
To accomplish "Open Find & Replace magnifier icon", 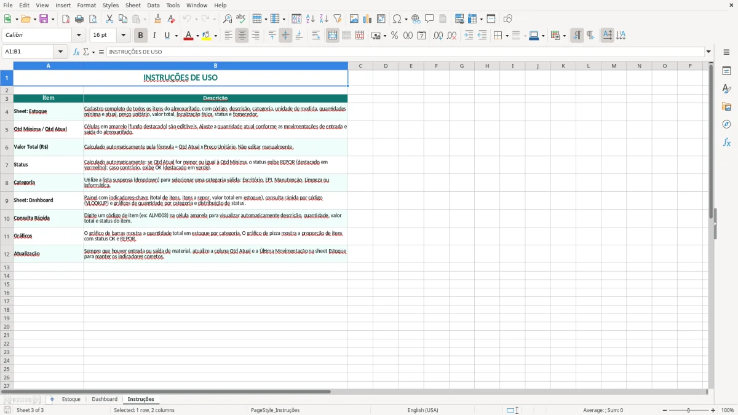I will coord(228,19).
